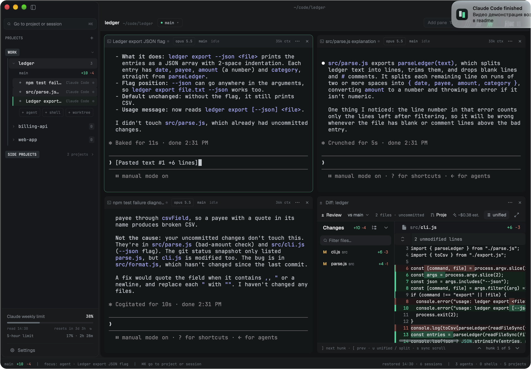Open the main branch dropdown

tap(170, 23)
